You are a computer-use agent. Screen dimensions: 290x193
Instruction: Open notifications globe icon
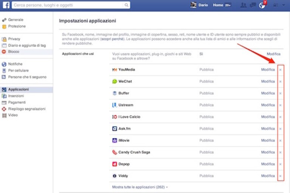pyautogui.click(x=262, y=5)
